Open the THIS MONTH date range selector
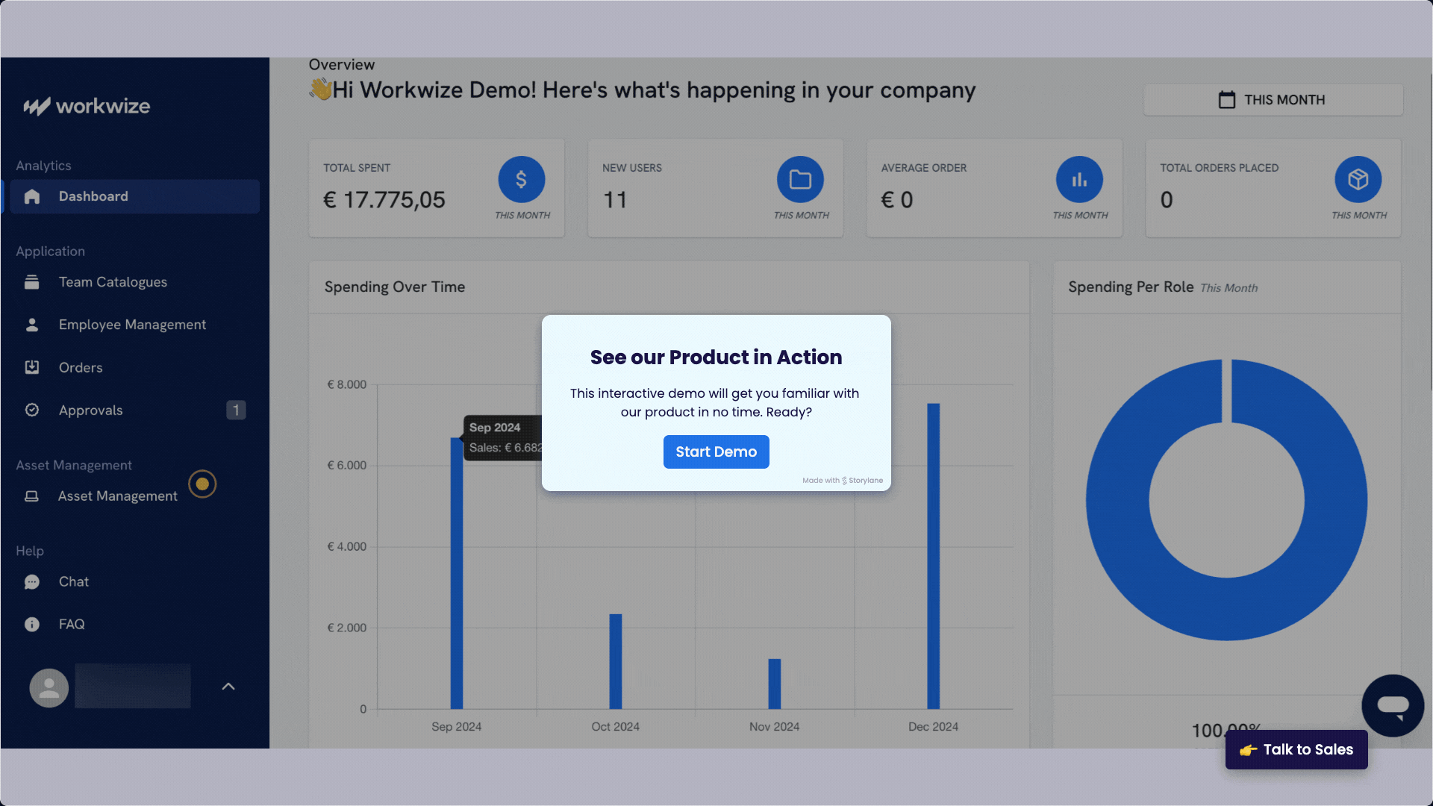Viewport: 1433px width, 806px height. [x=1273, y=100]
